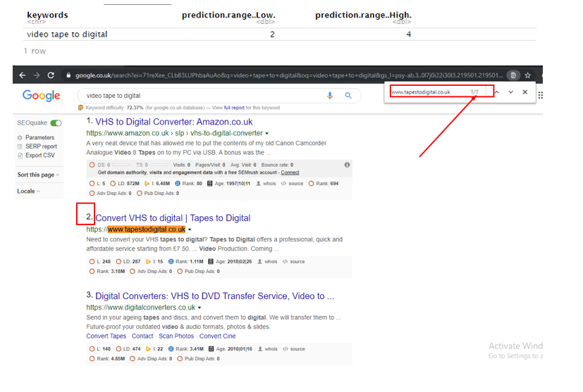Click the prediction.range..High. column header
583x392 pixels.
363,15
